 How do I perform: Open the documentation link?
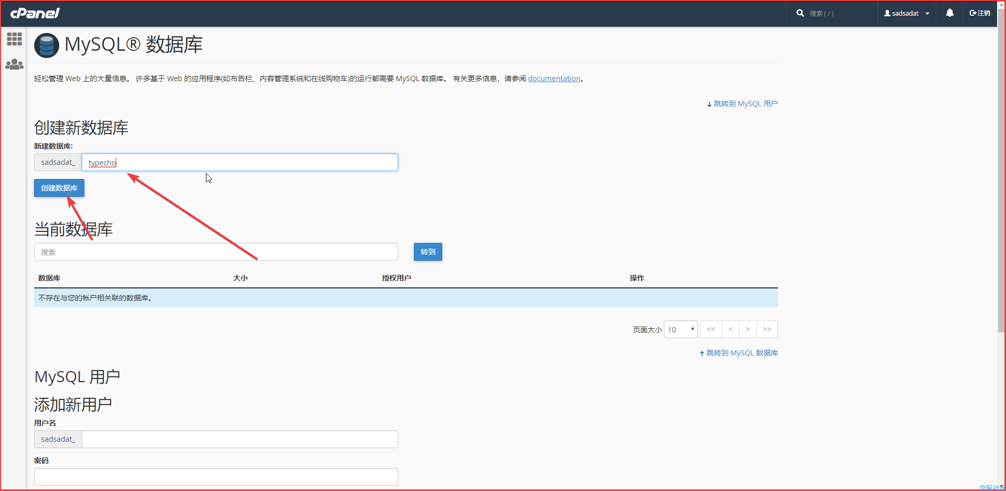(554, 79)
